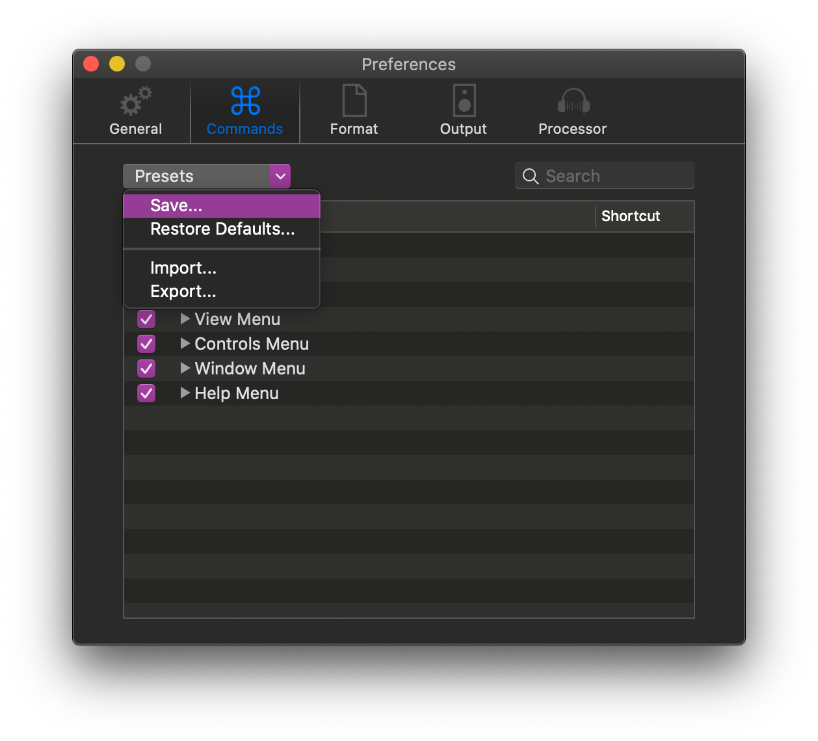
Task: Expand the View Menu disclosure triangle
Action: point(185,318)
